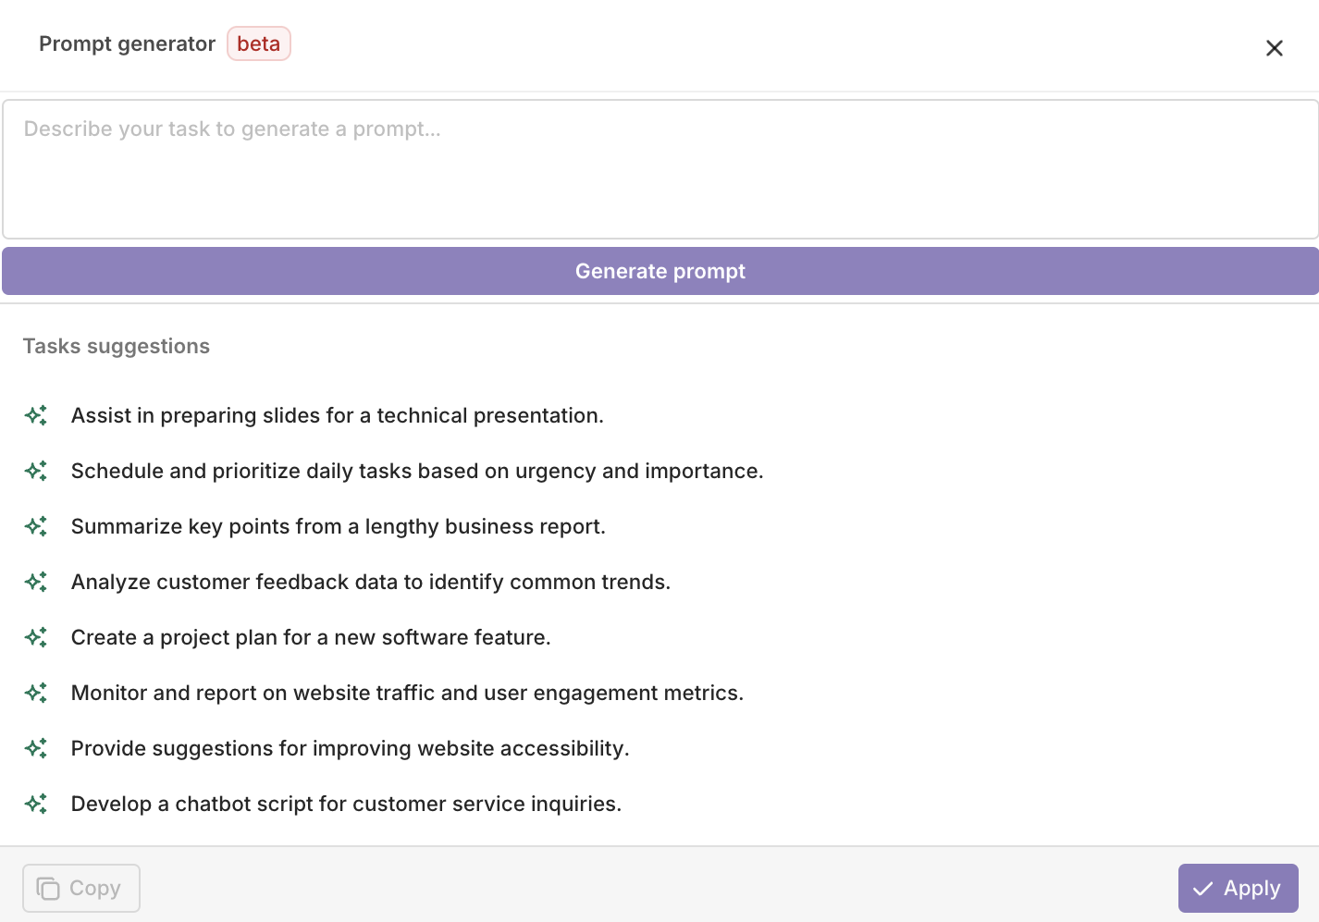Click sparkle icon beside 'Assist in preparing slides'
Screen dimensions: 1319x922
pyautogui.click(x=36, y=415)
